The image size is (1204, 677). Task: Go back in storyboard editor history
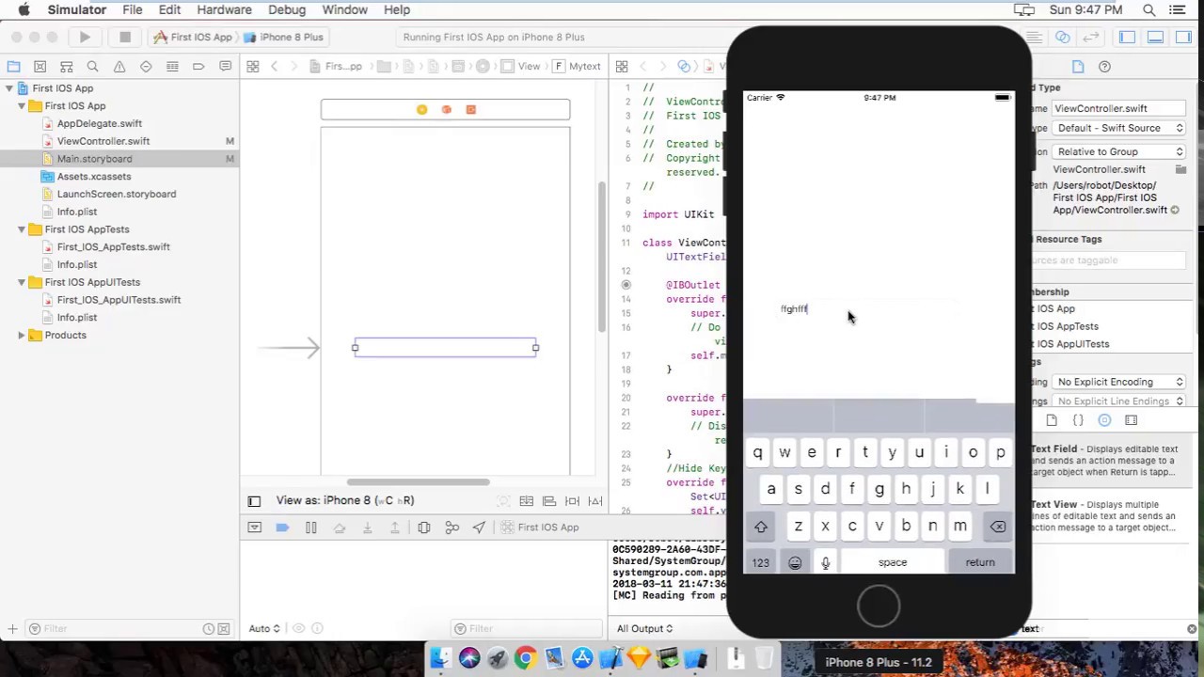point(274,66)
